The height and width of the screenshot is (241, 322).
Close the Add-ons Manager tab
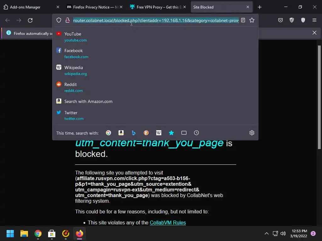[x=58, y=7]
